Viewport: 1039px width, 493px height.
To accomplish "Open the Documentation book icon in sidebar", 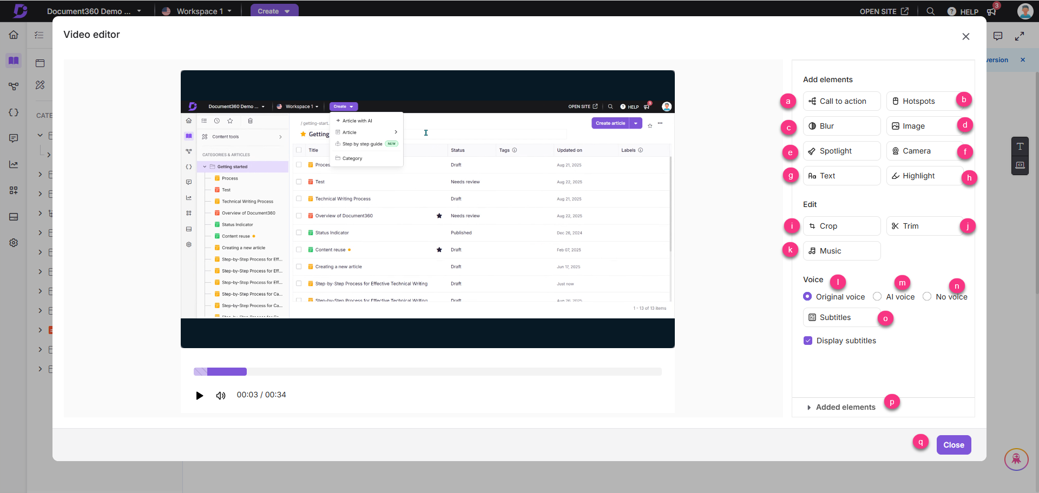I will pos(14,61).
